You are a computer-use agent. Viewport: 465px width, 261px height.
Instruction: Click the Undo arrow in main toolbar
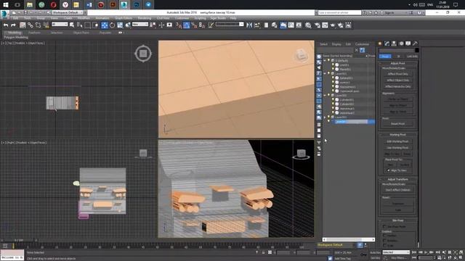(6, 25)
